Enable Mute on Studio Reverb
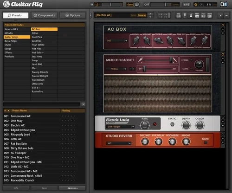The width and height of the screenshot is (232, 193). pos(206,142)
